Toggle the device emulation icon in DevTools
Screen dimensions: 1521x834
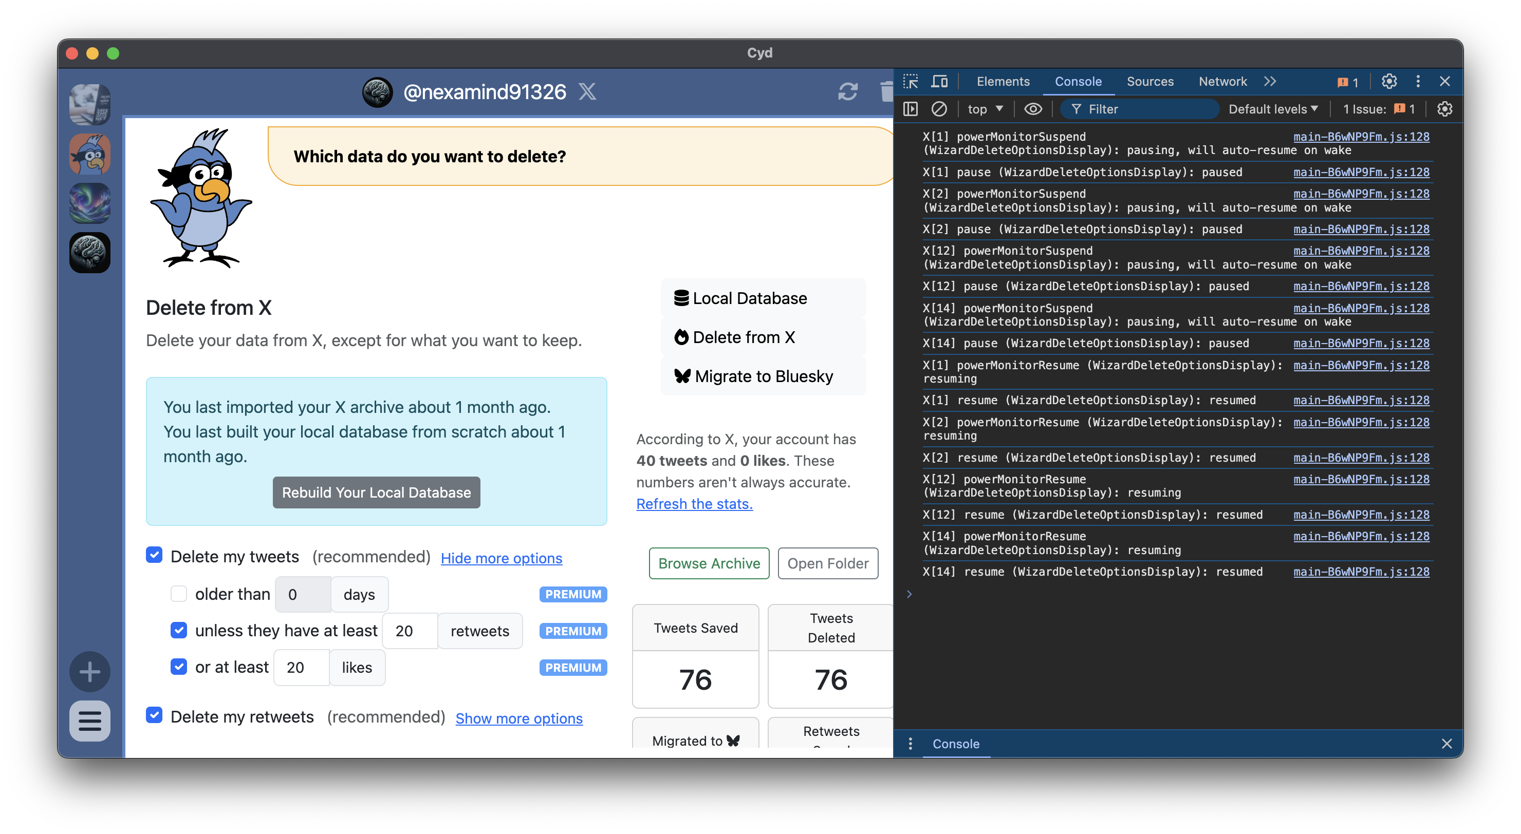[939, 82]
